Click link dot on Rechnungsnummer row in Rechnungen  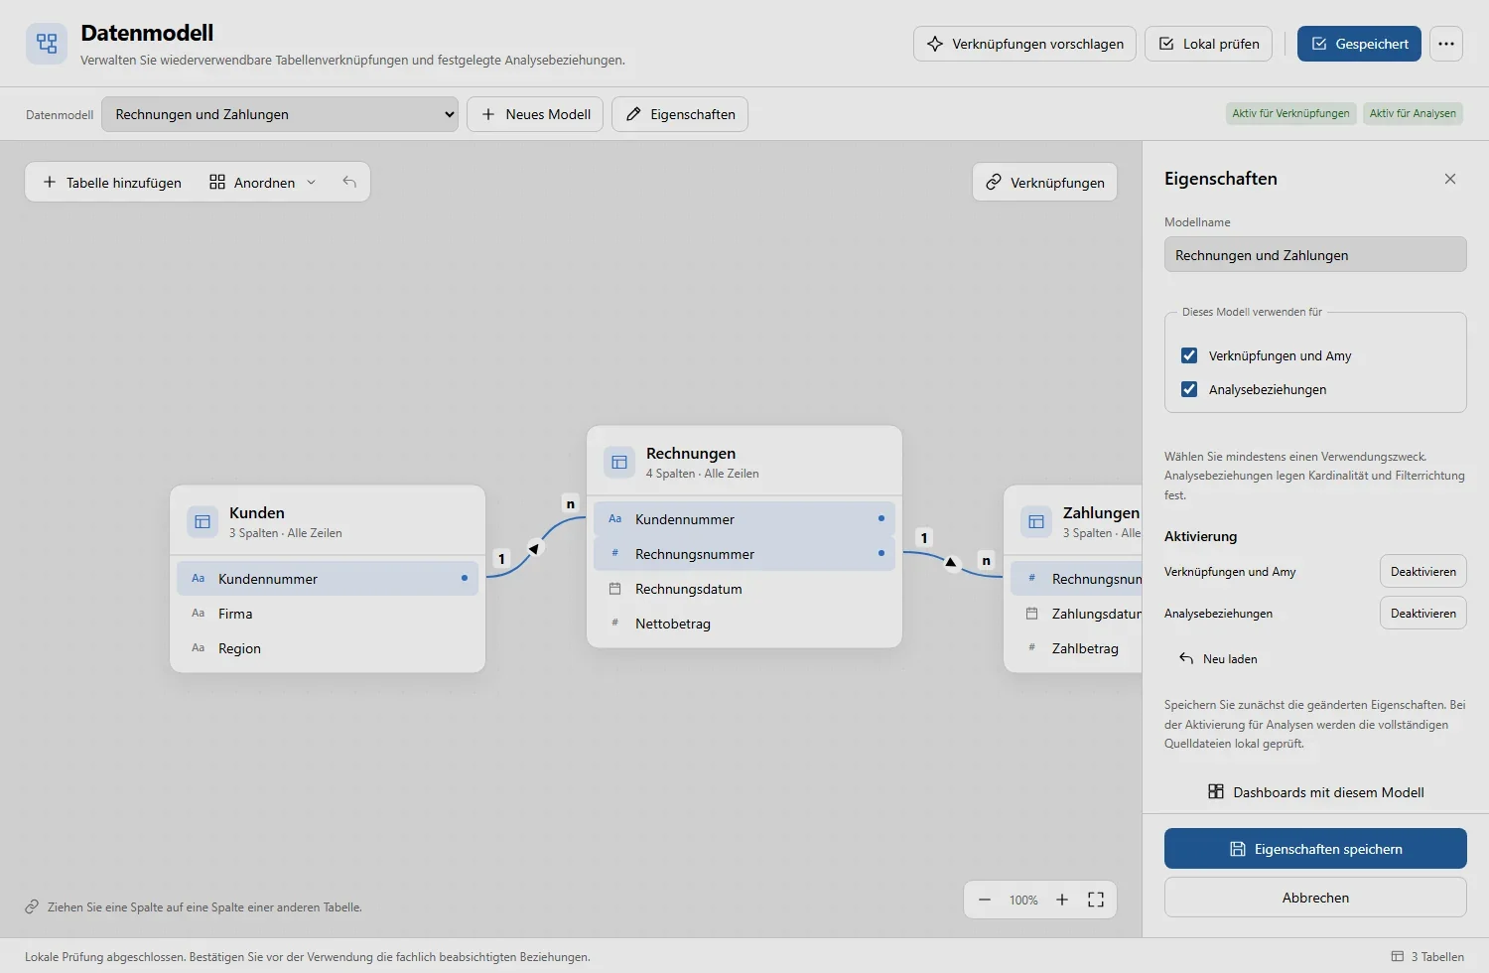coord(880,553)
